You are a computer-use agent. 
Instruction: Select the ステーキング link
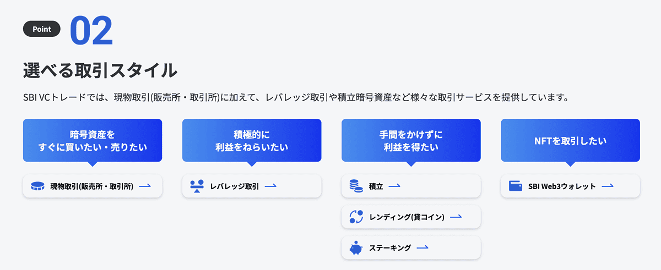[390, 247]
